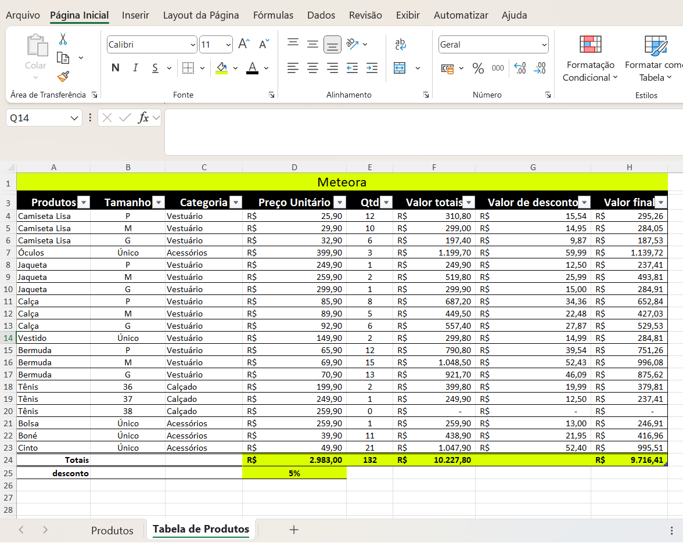Increase decimal places icon

(520, 68)
